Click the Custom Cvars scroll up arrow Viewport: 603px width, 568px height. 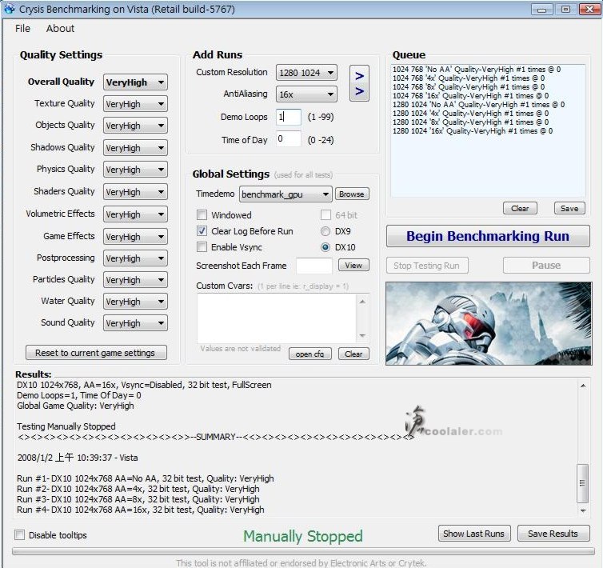click(x=362, y=302)
